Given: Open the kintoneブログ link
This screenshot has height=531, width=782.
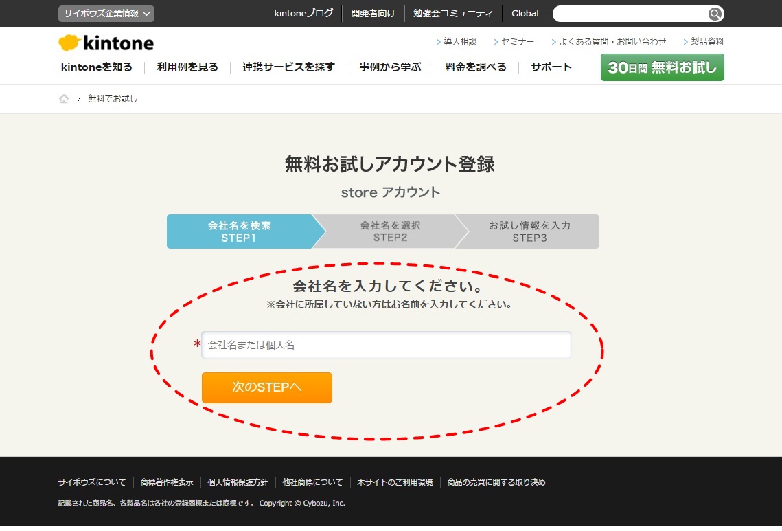Looking at the screenshot, I should 303,14.
